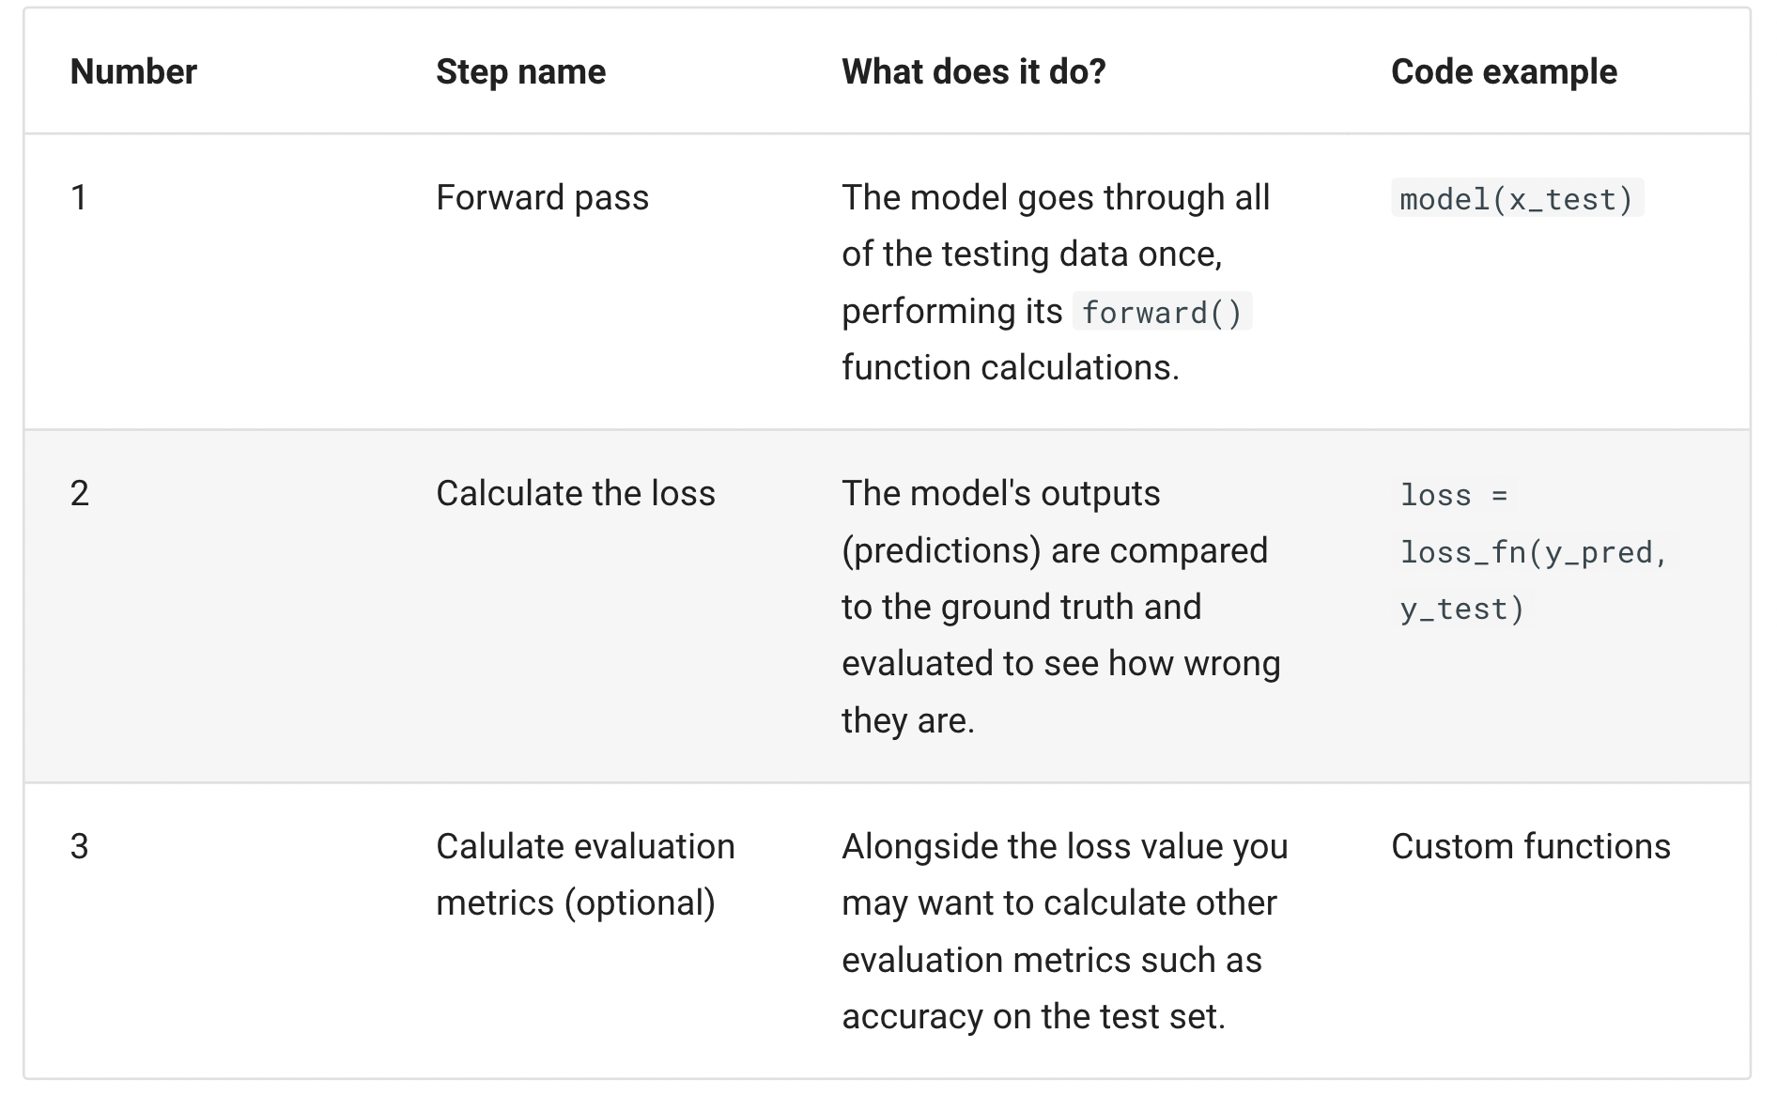The image size is (1777, 1095).
Task: Click the text 'function calculations.'
Action: [x=1011, y=367]
